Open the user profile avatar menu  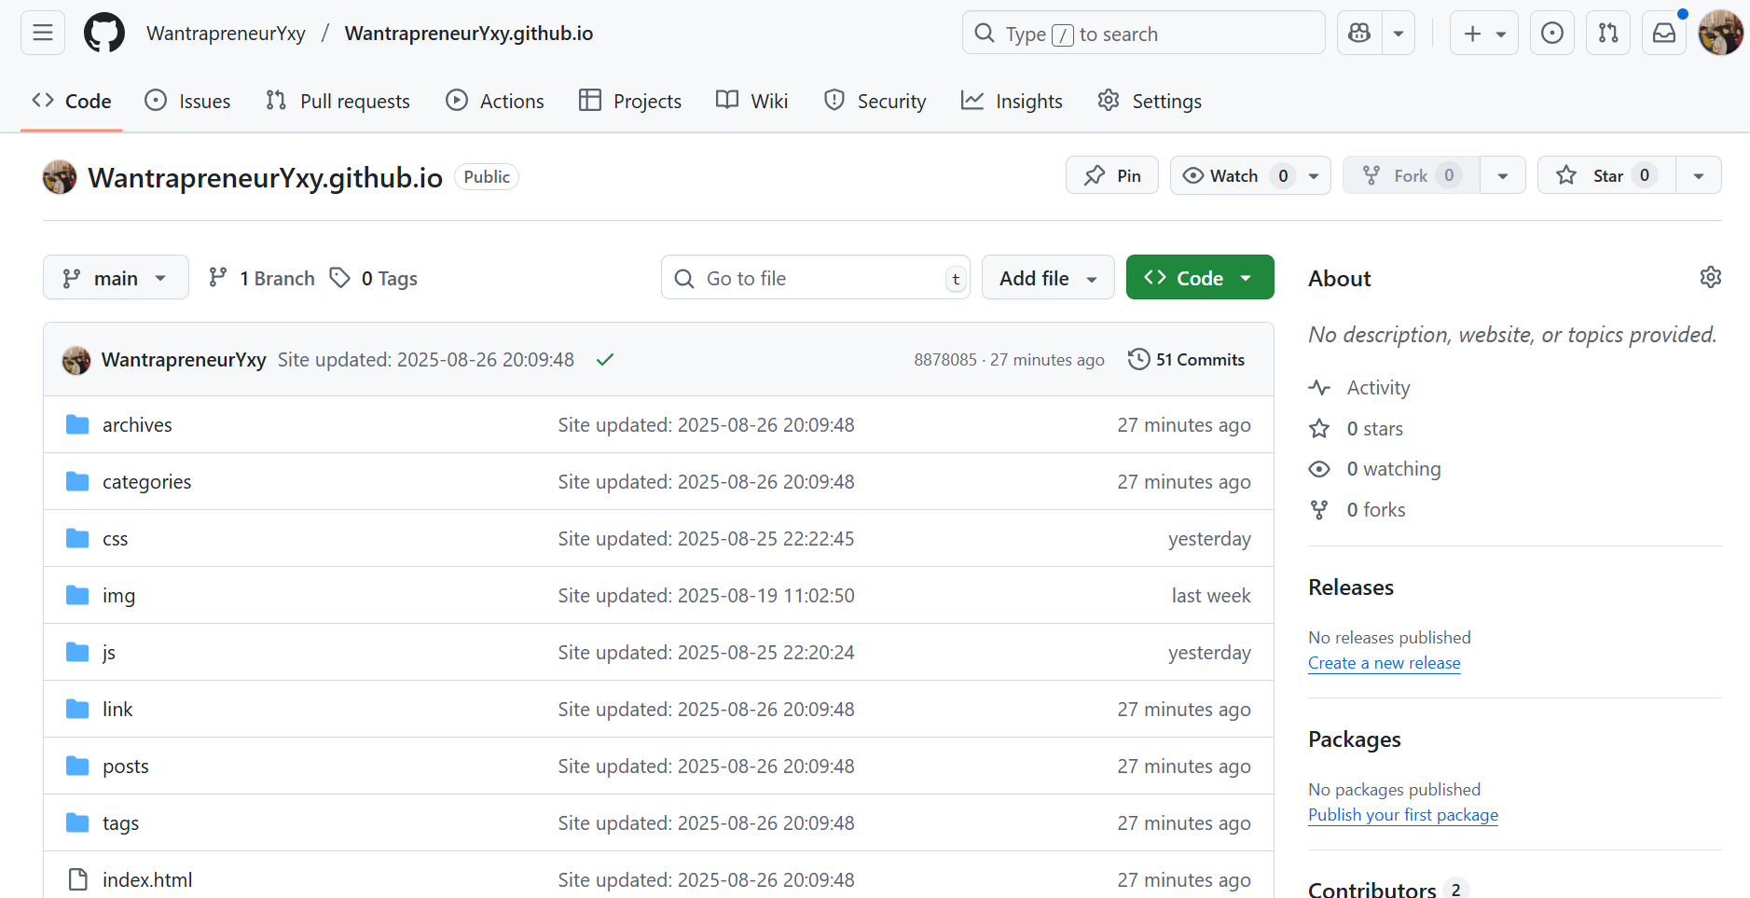tap(1720, 34)
